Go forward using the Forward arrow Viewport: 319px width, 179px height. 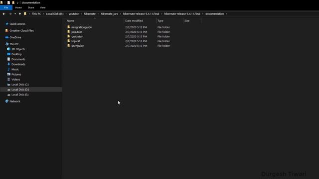[x=10, y=14]
